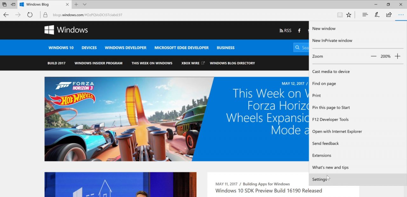Image resolution: width=407 pixels, height=197 pixels.
Task: Restore down the browser window
Action: pyautogui.click(x=388, y=4)
